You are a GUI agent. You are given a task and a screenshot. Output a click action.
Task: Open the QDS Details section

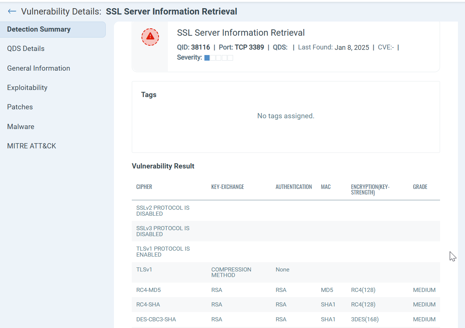[25, 48]
